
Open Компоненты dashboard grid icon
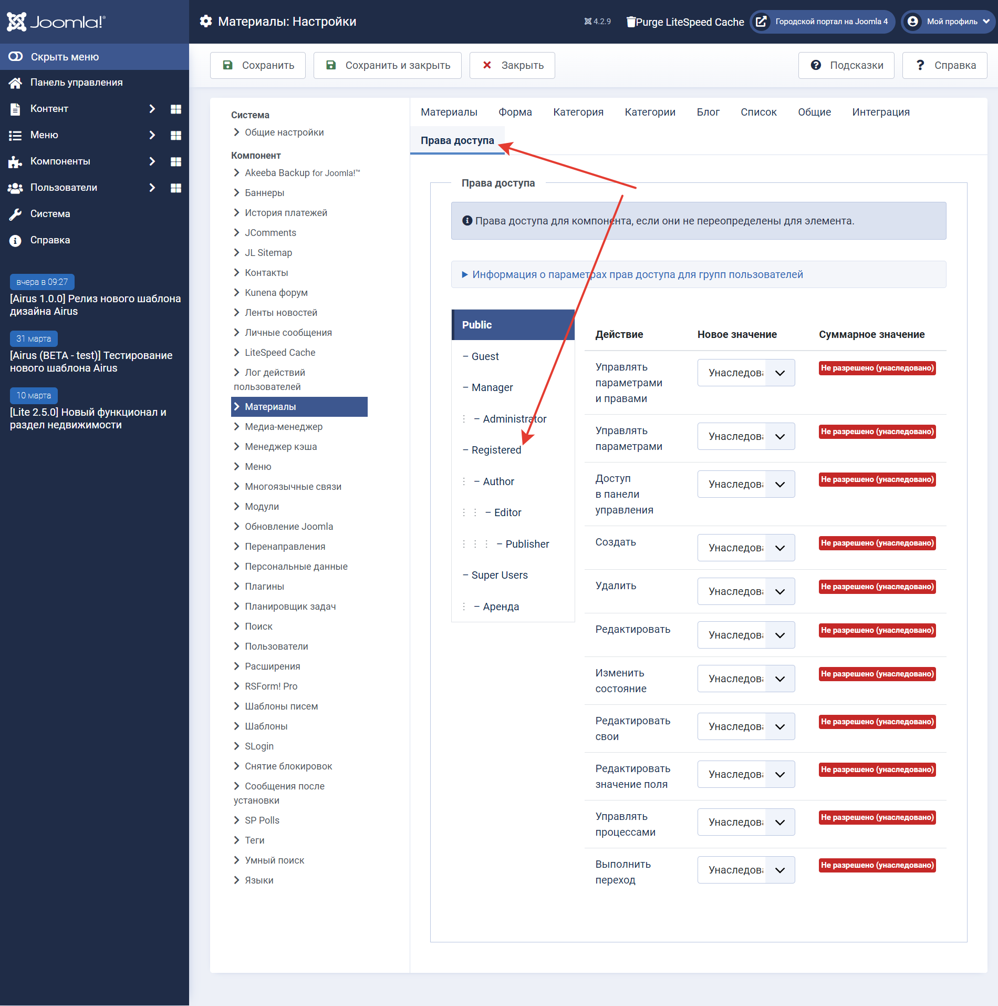[x=176, y=161]
